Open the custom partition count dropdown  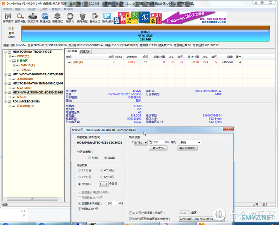(103, 184)
